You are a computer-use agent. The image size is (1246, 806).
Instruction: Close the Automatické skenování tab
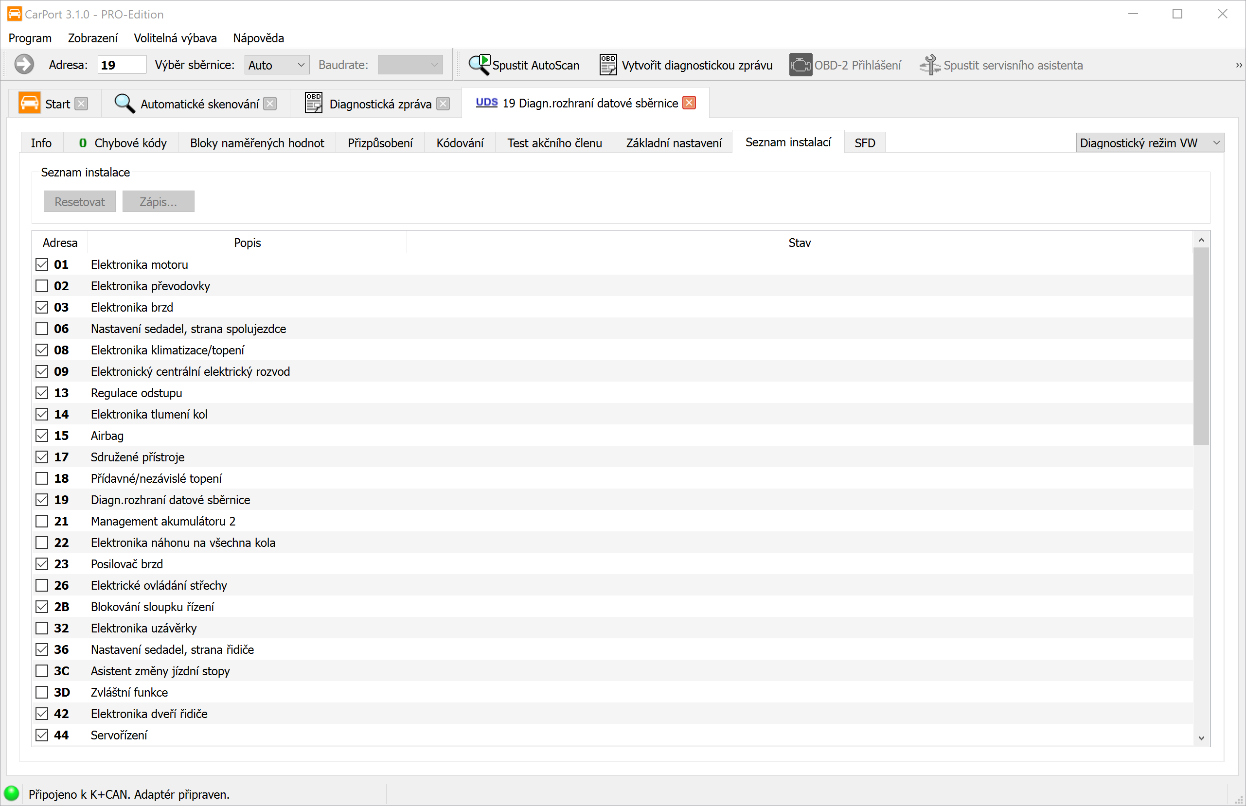point(270,104)
